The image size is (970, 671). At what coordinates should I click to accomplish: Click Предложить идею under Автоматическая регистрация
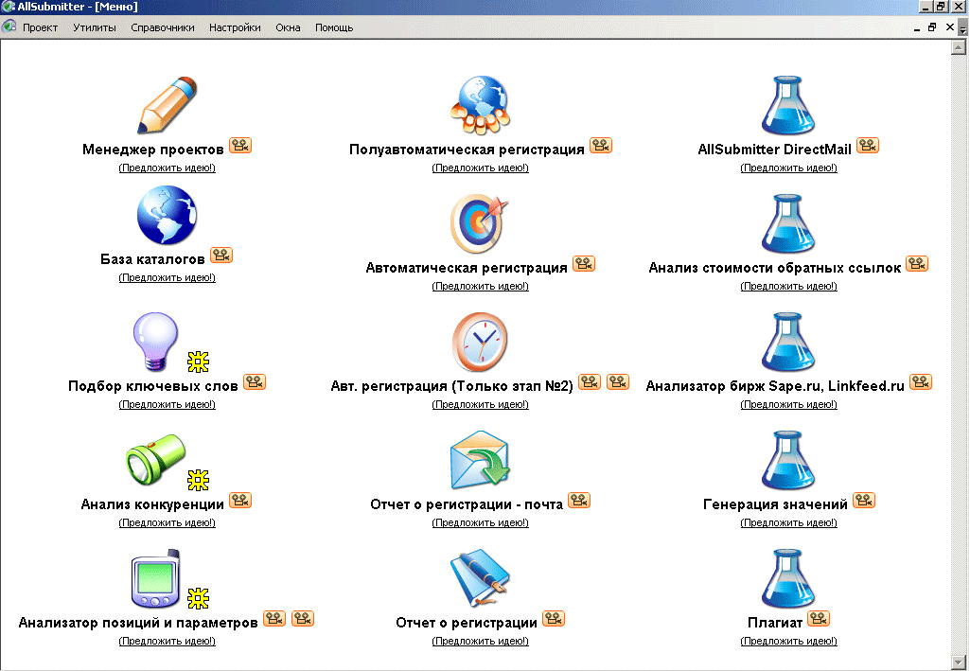click(480, 287)
